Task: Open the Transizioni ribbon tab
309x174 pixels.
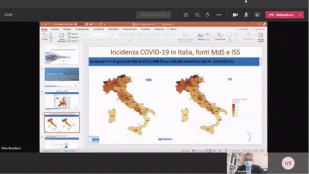Action: click(98, 29)
